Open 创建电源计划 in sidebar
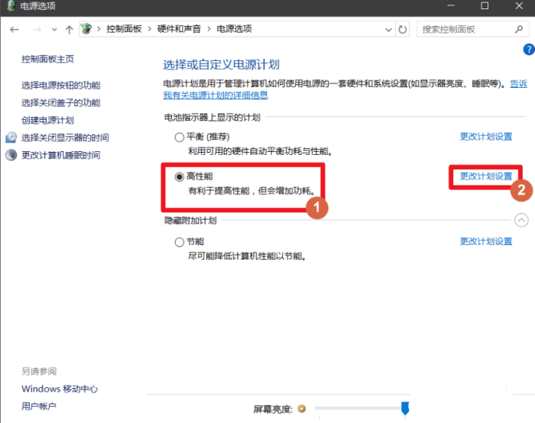The image size is (535, 423). coord(47,121)
